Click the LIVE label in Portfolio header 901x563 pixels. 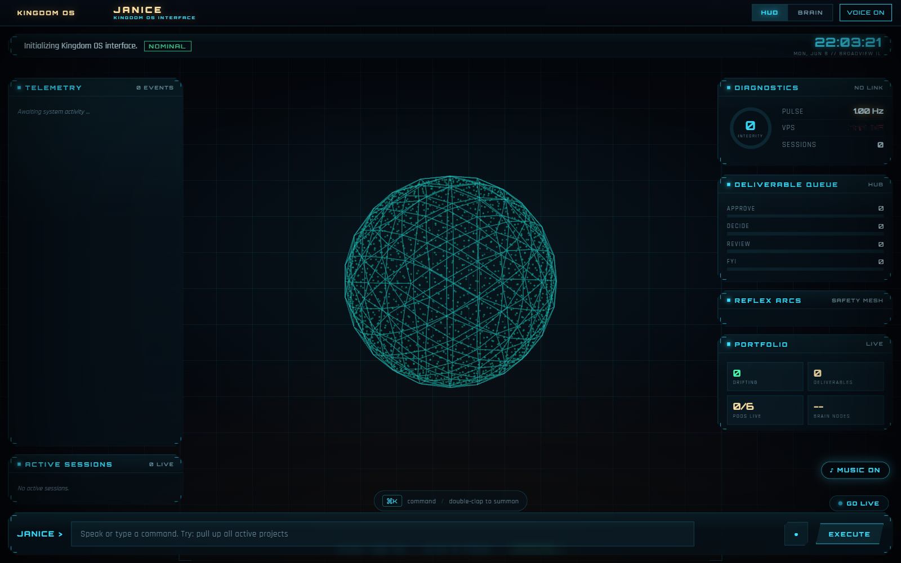click(x=875, y=344)
